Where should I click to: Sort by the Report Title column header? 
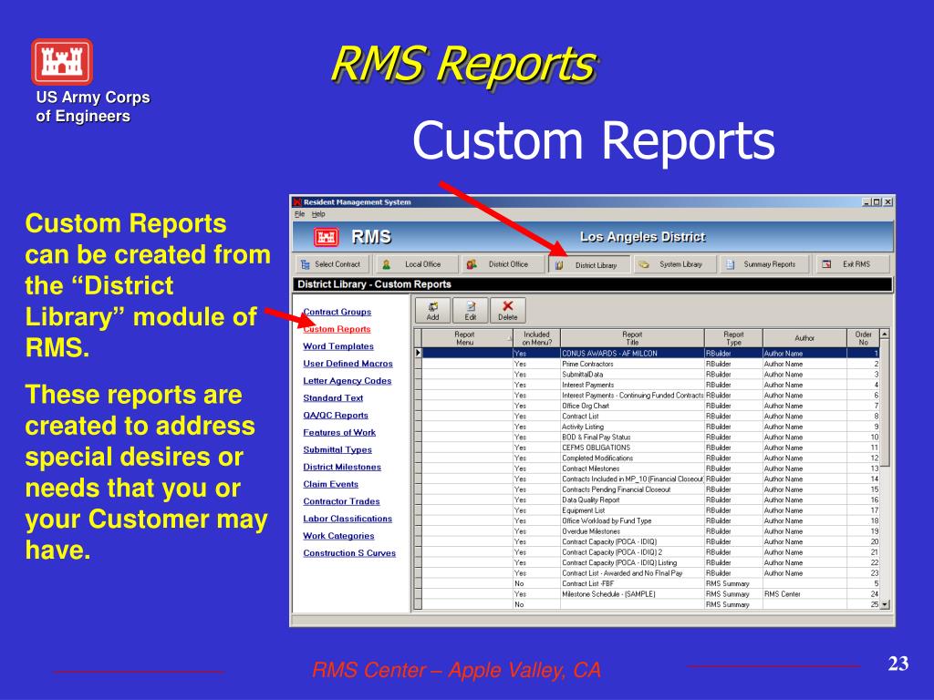point(632,338)
